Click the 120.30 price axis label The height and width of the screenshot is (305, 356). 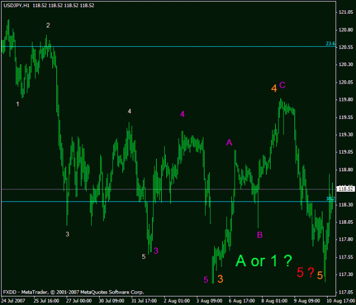346,65
